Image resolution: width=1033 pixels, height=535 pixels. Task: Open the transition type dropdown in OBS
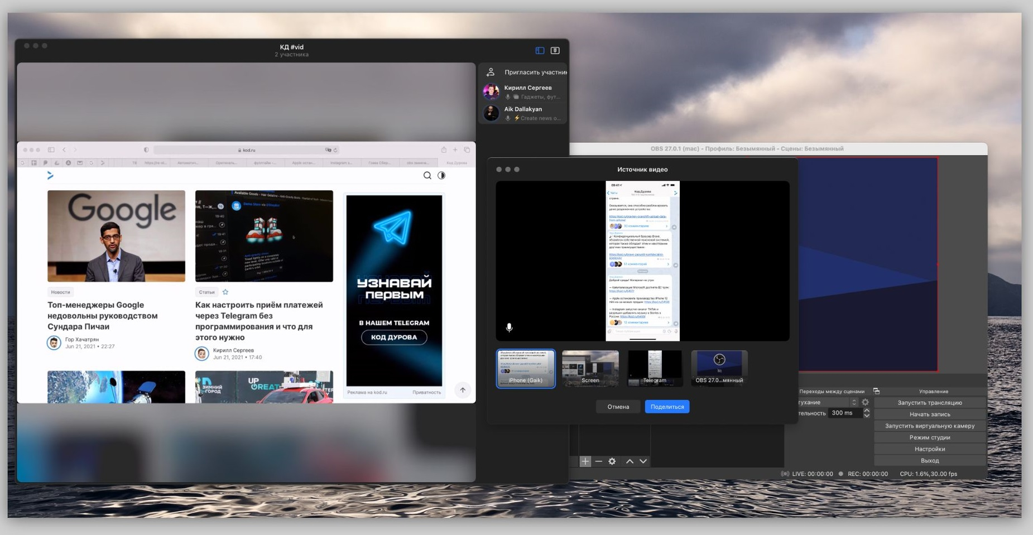pos(828,402)
